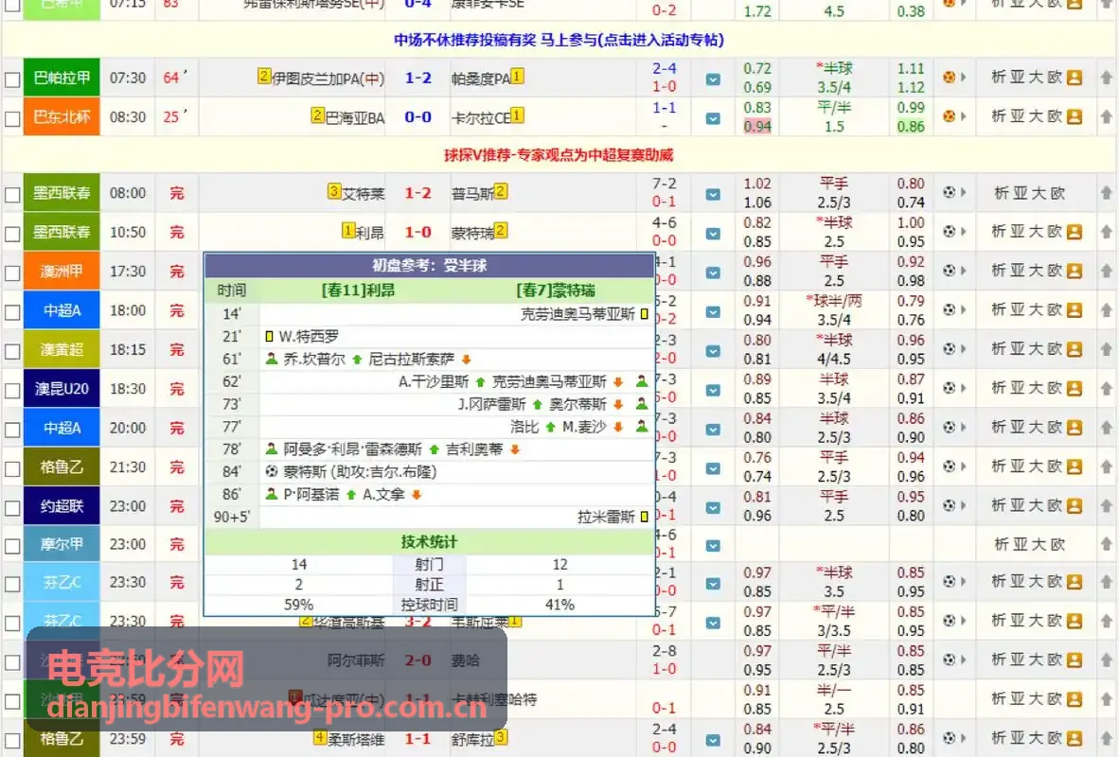Check the box beside 中超A 18:00

[x=12, y=312]
